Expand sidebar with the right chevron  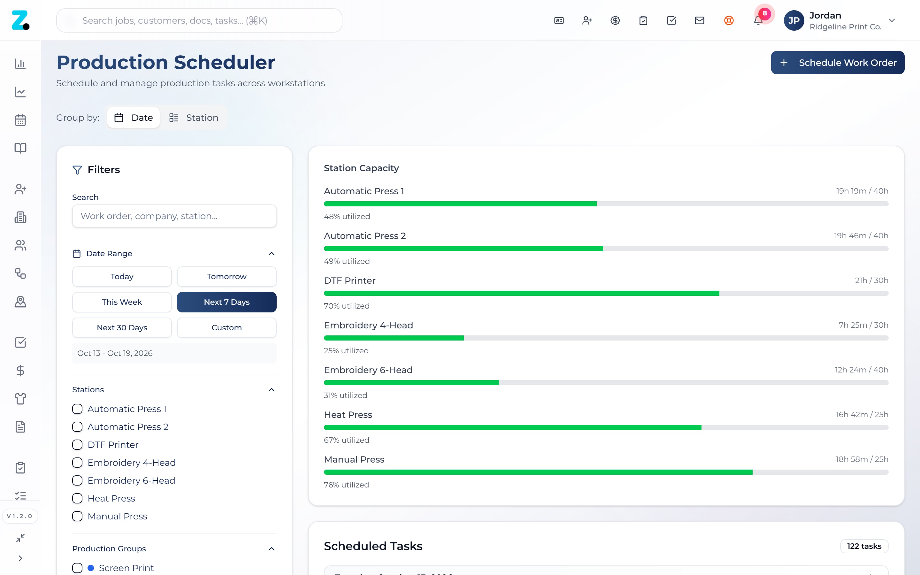(20, 558)
